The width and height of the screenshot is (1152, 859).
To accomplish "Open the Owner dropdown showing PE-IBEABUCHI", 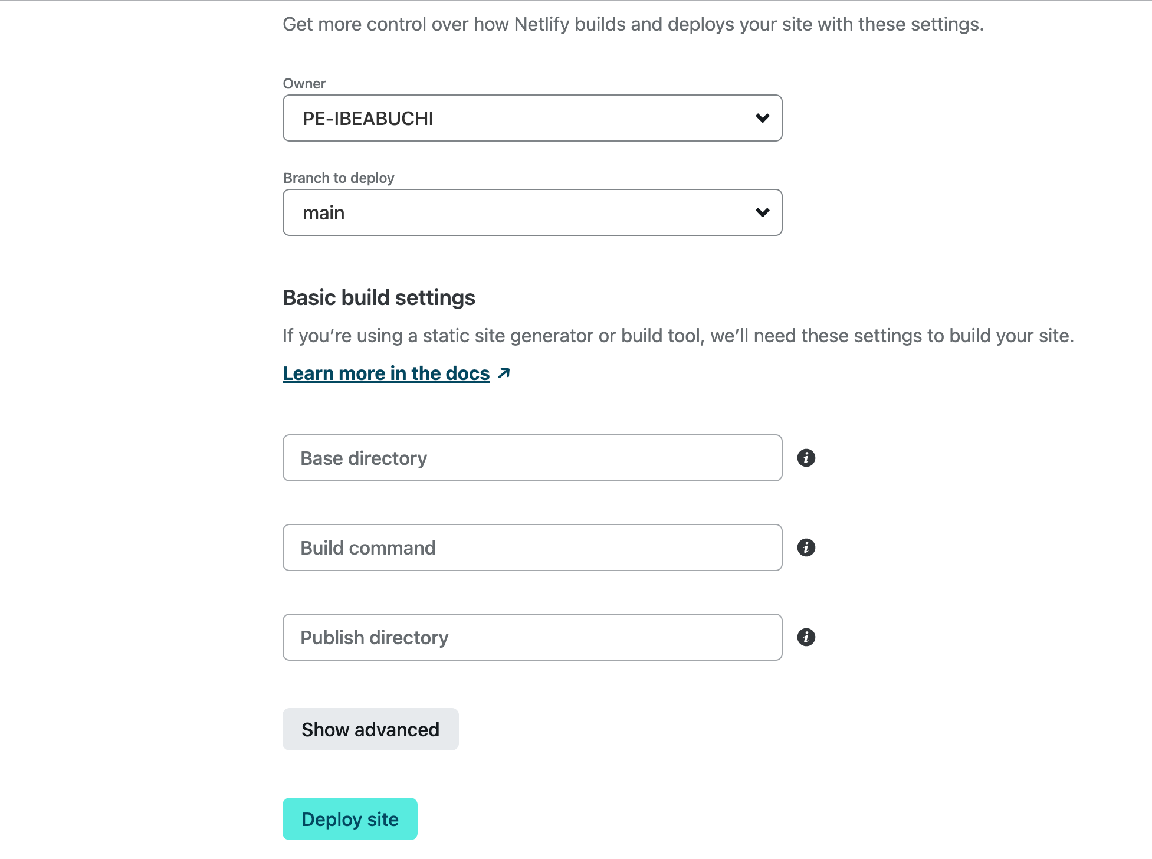I will pyautogui.click(x=531, y=118).
